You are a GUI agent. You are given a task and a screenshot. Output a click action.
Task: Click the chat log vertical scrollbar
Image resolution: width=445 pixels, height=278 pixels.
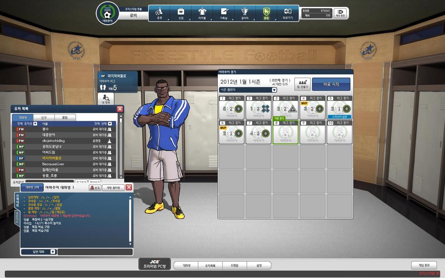pos(130,219)
